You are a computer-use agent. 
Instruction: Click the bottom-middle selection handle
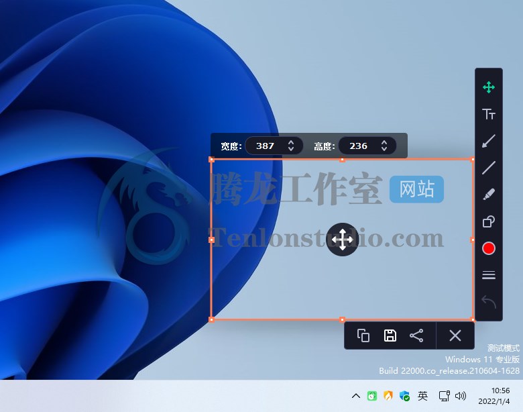(342, 320)
